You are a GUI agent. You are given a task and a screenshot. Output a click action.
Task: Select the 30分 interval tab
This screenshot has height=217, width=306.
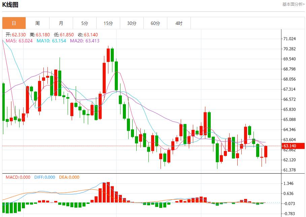point(132,23)
